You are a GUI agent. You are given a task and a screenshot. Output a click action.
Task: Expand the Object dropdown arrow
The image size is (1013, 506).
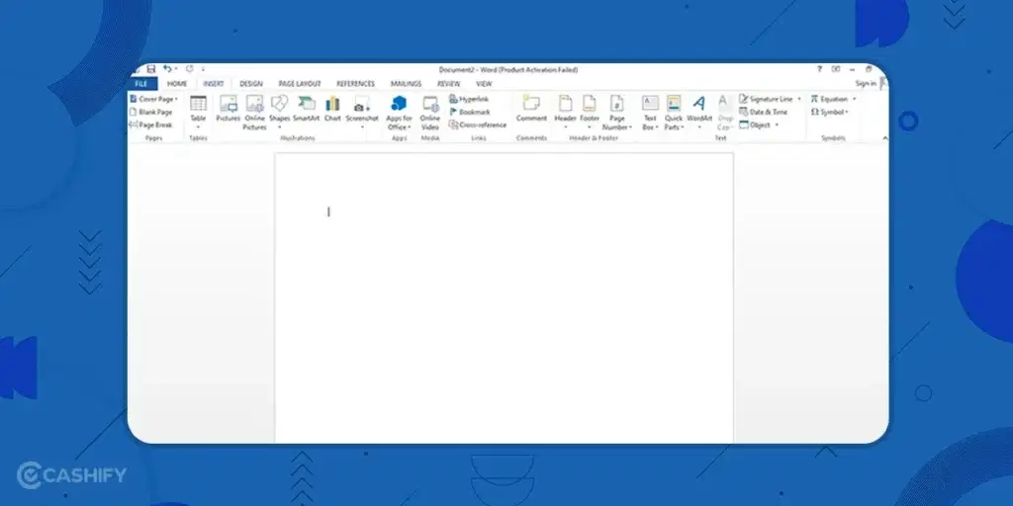pyautogui.click(x=777, y=126)
